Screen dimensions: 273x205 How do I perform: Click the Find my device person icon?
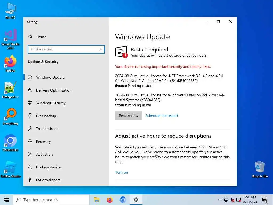(x=30, y=167)
